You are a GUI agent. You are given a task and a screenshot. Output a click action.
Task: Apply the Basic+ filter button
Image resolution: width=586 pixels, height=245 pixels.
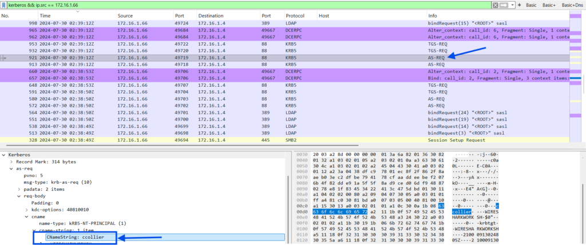click(x=549, y=5)
